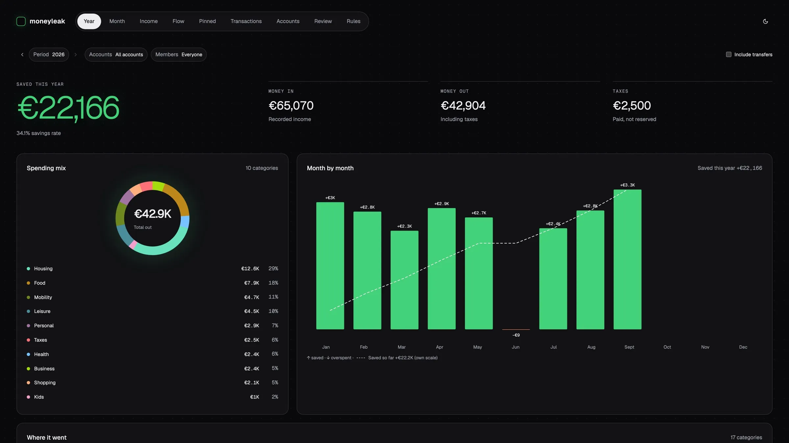Click the 17 categories label
This screenshot has height=443, width=789.
(x=746, y=437)
